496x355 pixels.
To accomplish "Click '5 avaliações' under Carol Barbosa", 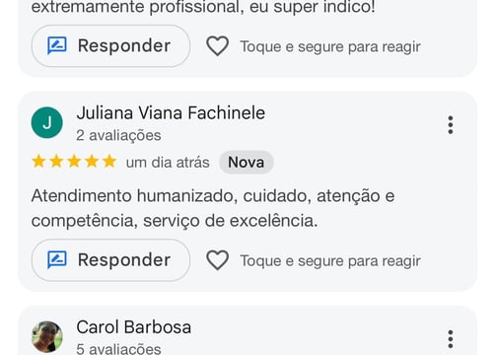I will pos(118,349).
